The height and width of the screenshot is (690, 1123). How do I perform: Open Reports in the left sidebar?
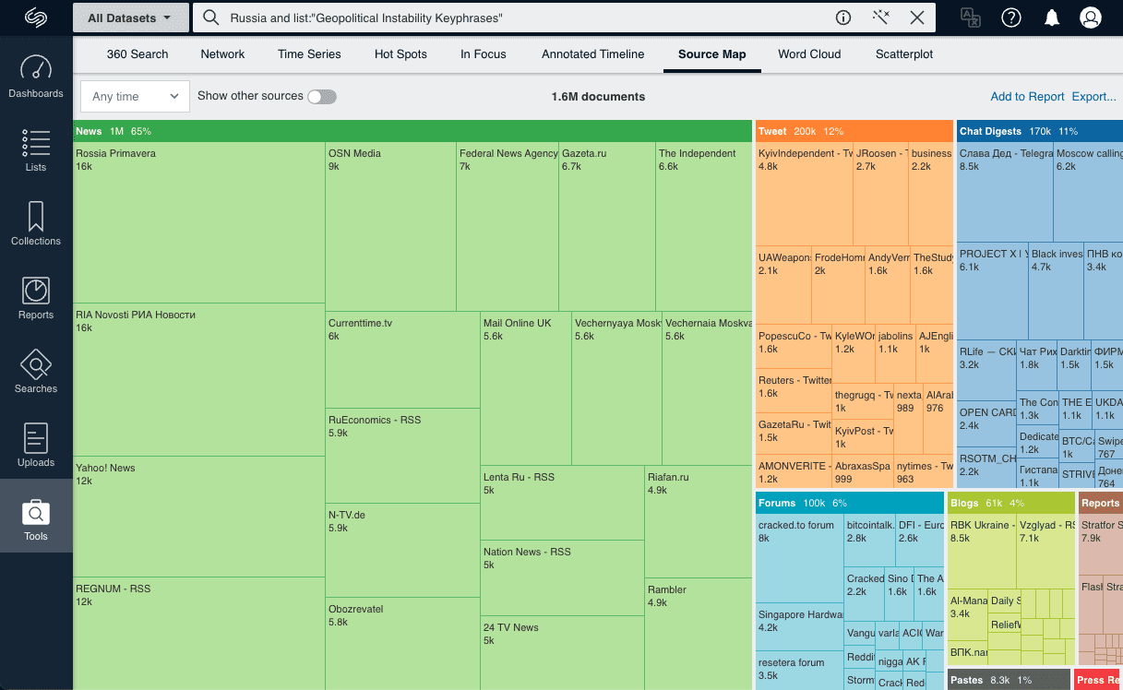(36, 299)
